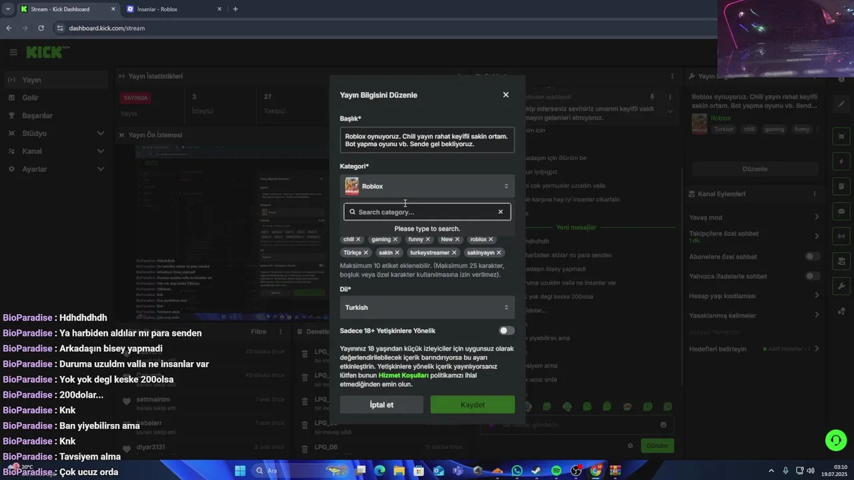Open the Hizmet Koşulları link

pyautogui.click(x=403, y=375)
